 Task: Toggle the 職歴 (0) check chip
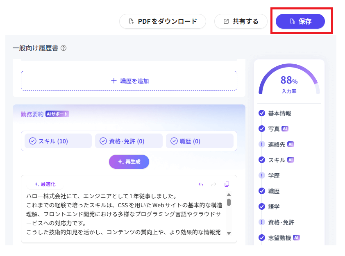200,141
